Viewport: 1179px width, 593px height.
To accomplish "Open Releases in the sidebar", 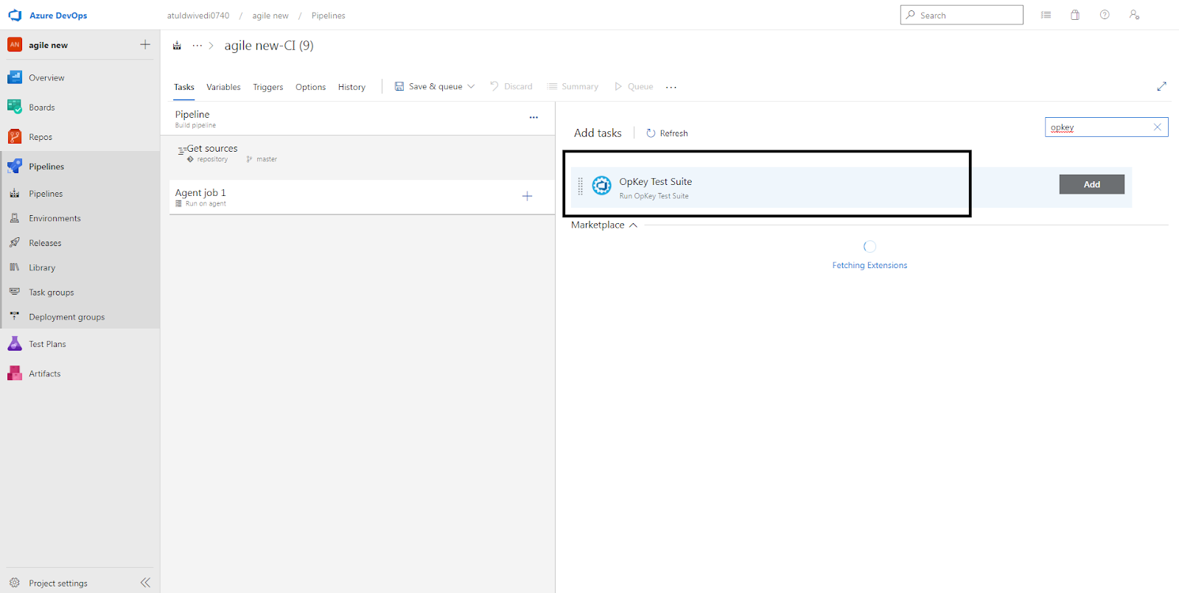I will (x=45, y=243).
